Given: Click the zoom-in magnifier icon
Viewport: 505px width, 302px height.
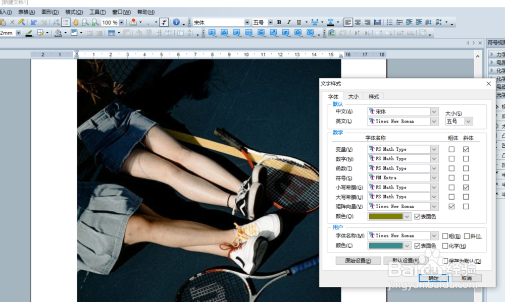Looking at the screenshot, I should (85, 22).
